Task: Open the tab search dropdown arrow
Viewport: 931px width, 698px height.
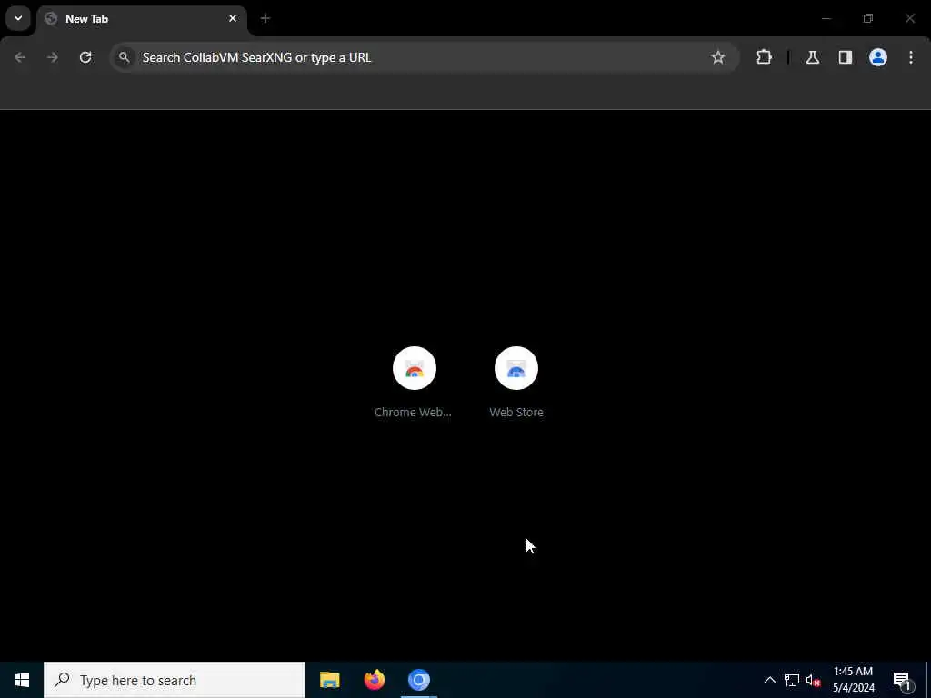Action: 18,18
